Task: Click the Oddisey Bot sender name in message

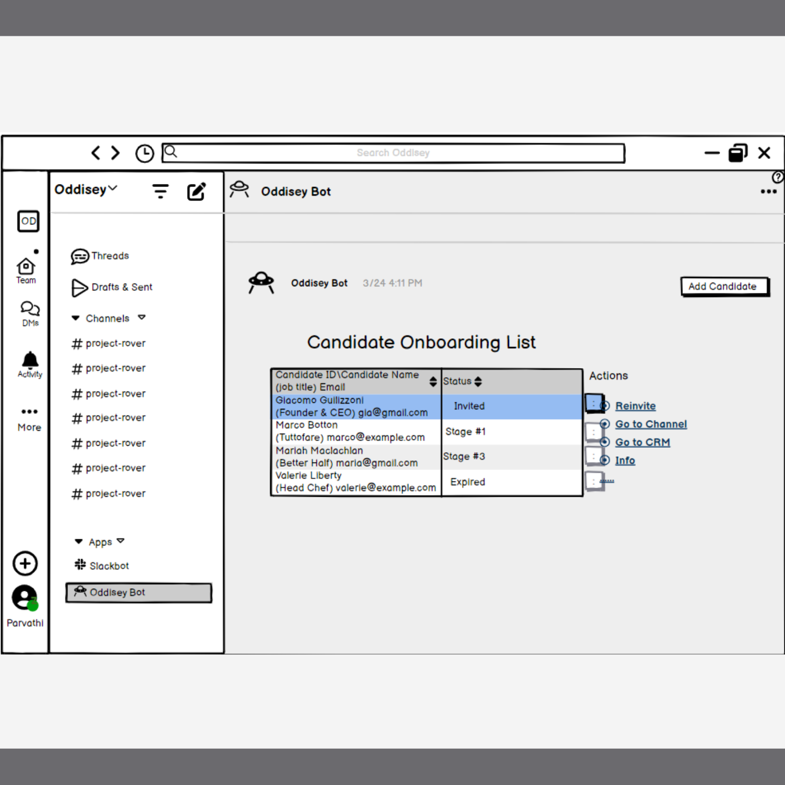Action: tap(319, 283)
